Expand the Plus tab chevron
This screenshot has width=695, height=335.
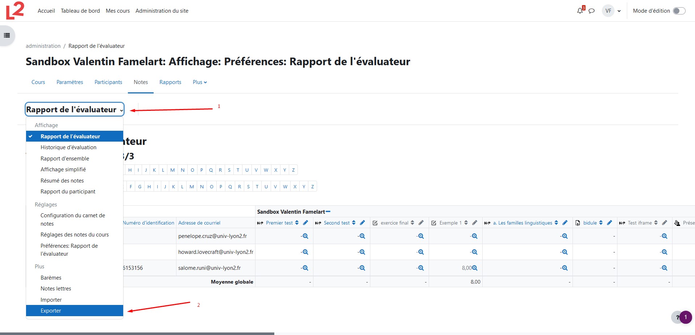click(x=205, y=82)
